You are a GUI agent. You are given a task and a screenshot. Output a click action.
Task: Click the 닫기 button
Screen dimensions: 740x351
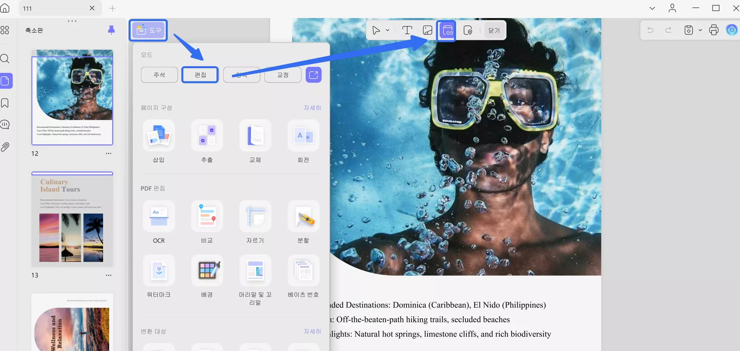point(494,30)
